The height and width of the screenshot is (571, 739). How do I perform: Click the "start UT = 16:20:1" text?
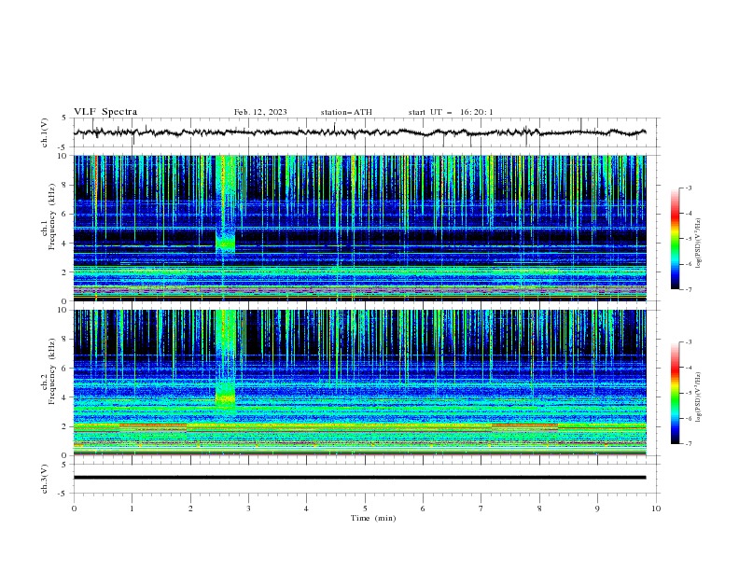[451, 112]
